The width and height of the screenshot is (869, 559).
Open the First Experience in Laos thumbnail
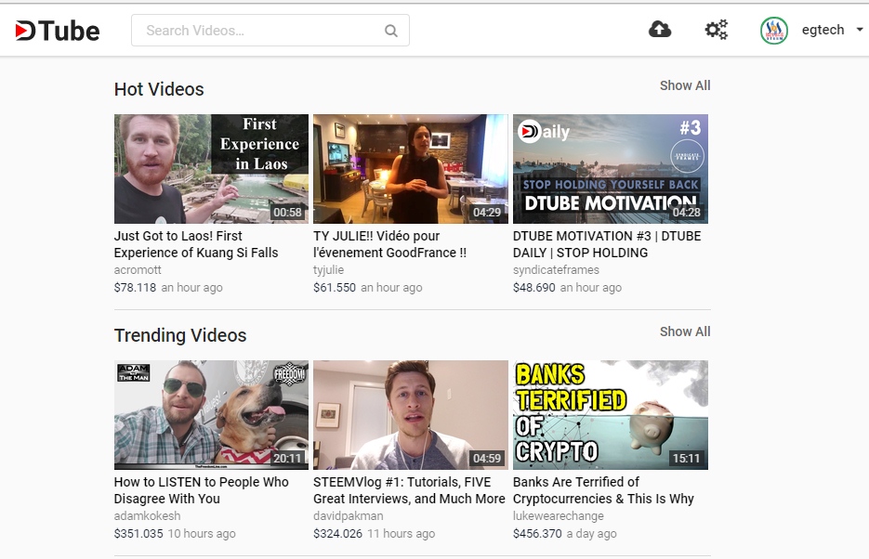[211, 169]
